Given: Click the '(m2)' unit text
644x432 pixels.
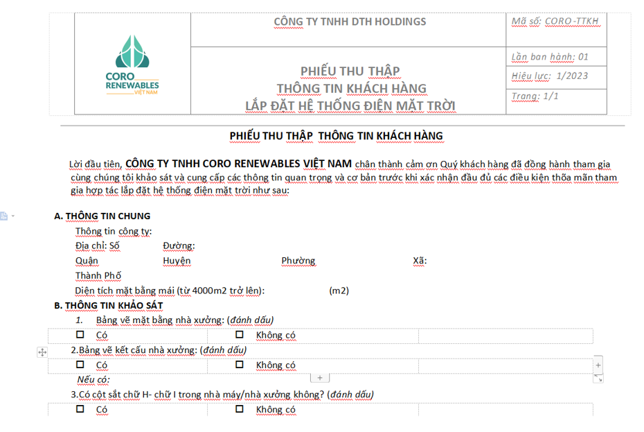Looking at the screenshot, I should (339, 291).
